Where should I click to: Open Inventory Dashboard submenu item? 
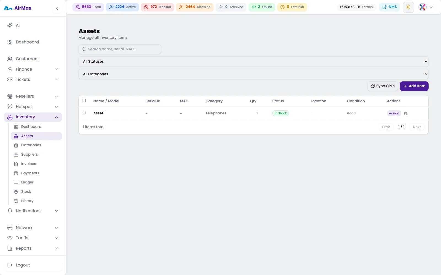click(x=36, y=127)
